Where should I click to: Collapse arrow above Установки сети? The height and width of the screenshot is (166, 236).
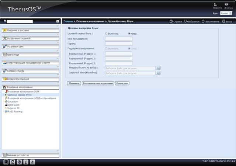point(58,42)
